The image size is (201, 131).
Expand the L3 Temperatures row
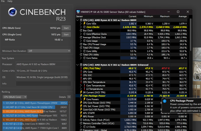point(81,89)
